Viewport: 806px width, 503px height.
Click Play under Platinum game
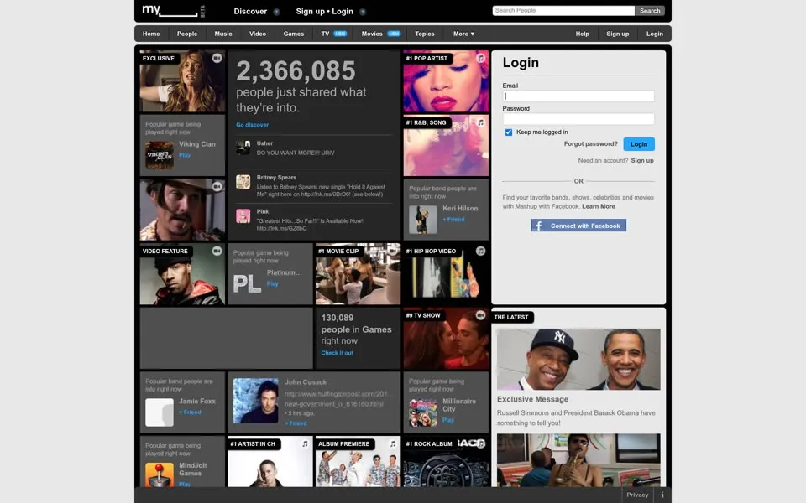click(x=272, y=284)
